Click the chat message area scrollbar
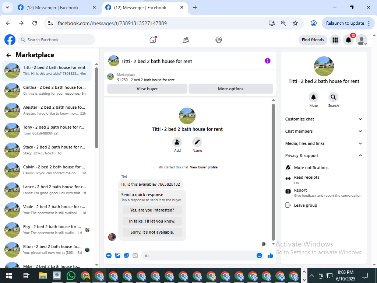 coord(273,172)
